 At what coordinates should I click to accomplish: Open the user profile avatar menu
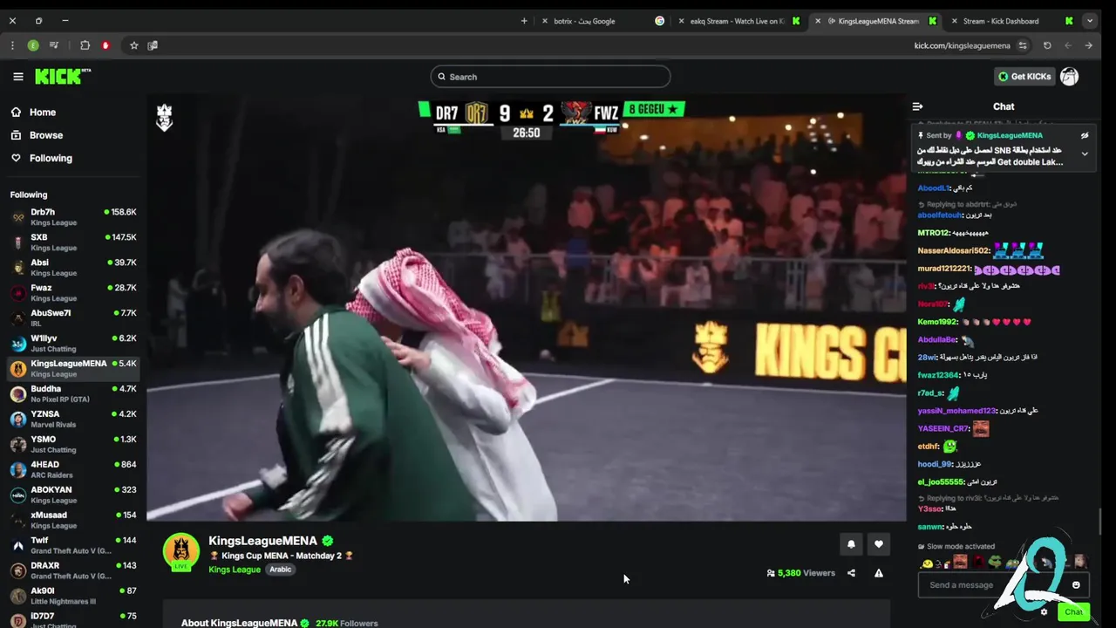[1070, 77]
